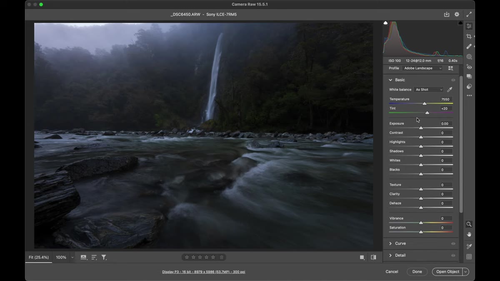
Task: Select Fit (25.4%) zoom tab
Action: coord(38,257)
